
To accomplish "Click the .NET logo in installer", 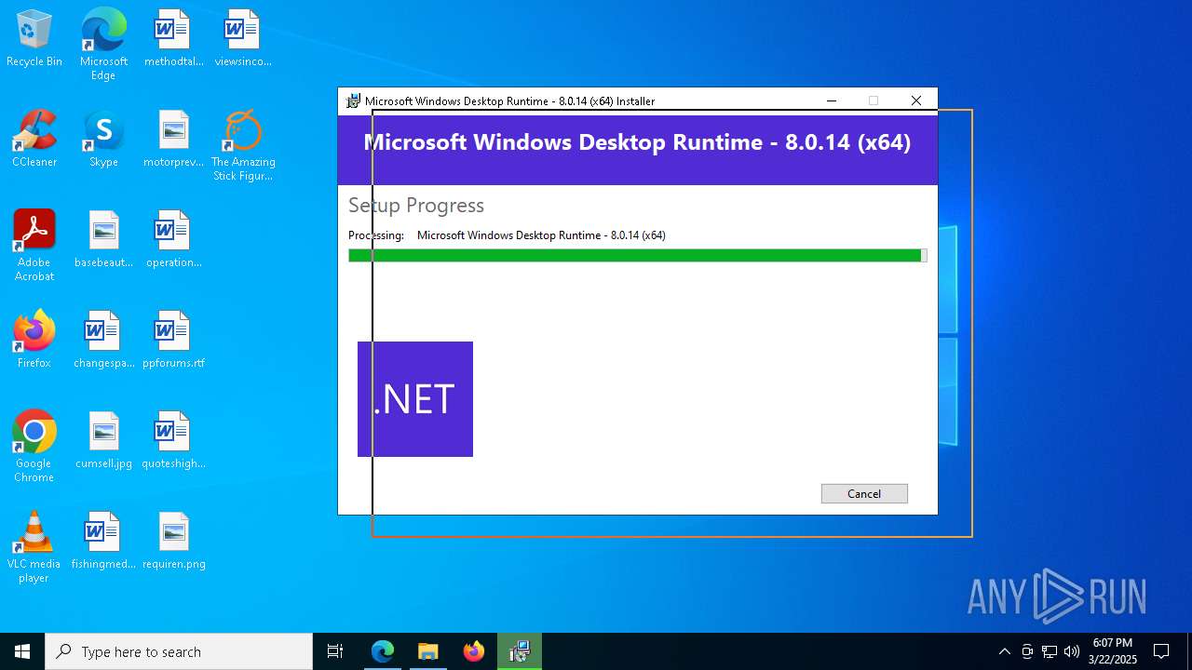I will [x=415, y=399].
